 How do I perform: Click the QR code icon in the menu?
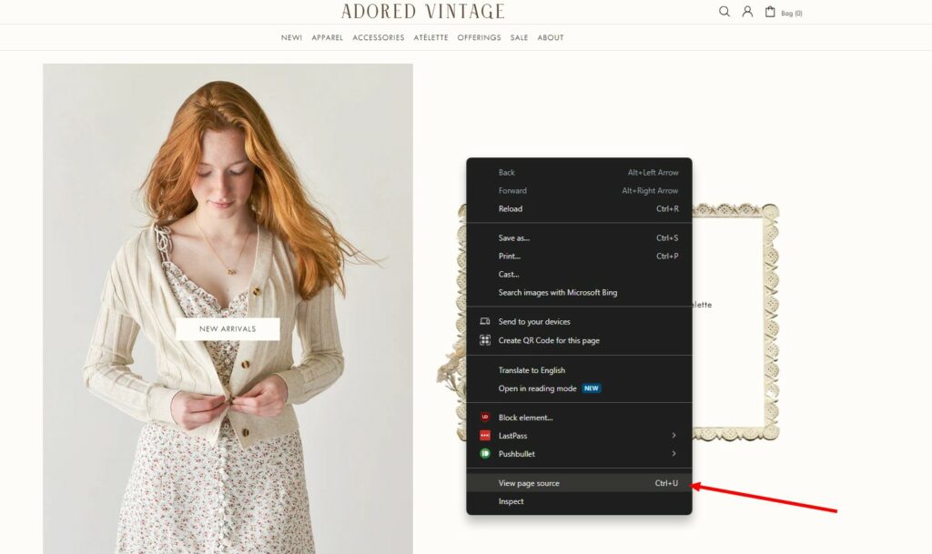tap(485, 339)
